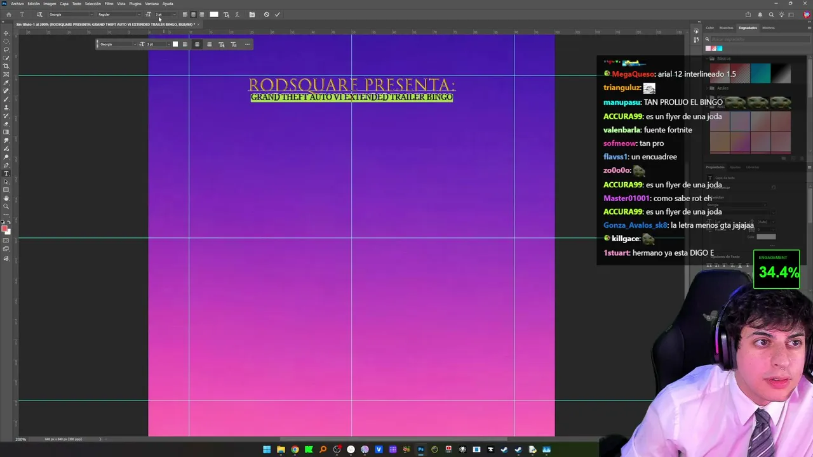The width and height of the screenshot is (813, 457).
Task: Open font size dropdown arrow in floating bar
Action: pos(168,44)
